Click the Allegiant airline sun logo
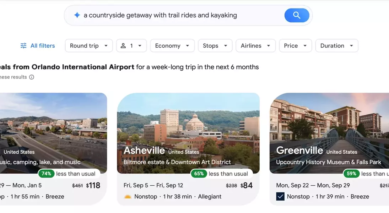Screen dimensions: 389x213 128,197
